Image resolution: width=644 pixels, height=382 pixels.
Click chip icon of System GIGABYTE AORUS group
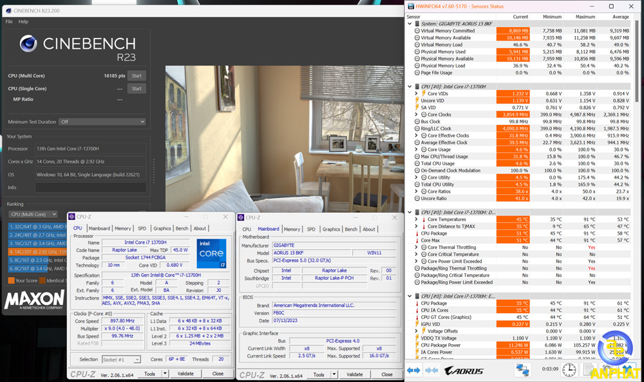coord(417,24)
